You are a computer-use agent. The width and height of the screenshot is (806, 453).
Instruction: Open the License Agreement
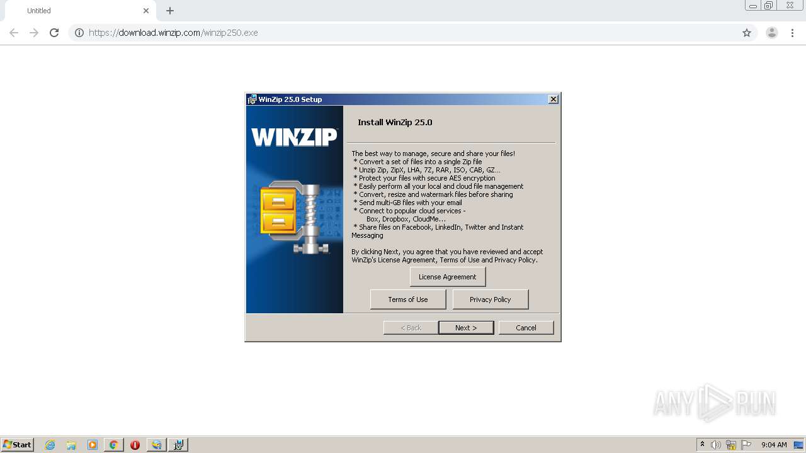(x=448, y=277)
